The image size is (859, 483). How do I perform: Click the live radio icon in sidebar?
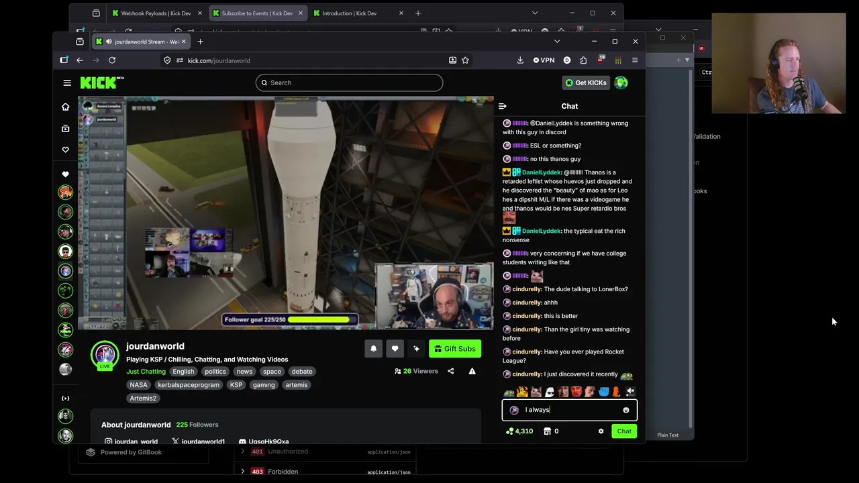(x=65, y=398)
